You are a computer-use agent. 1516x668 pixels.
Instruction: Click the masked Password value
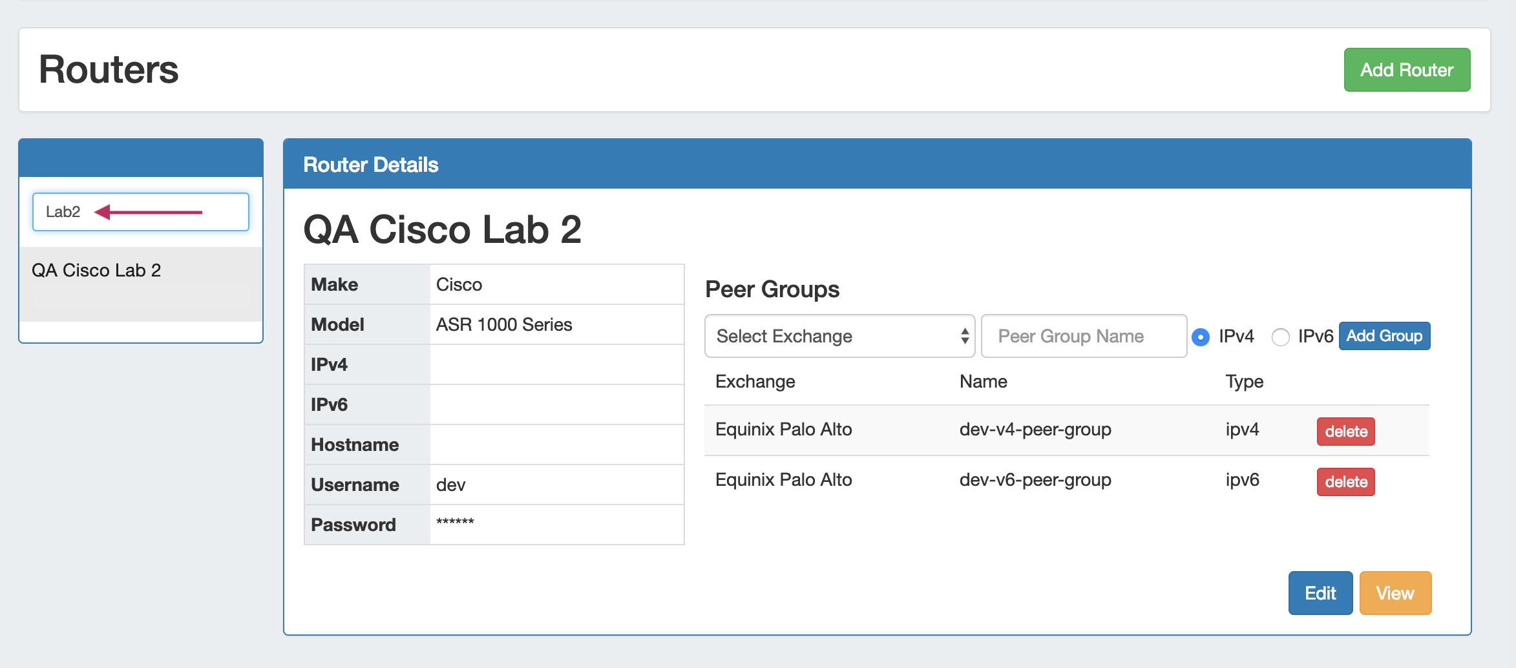[455, 523]
